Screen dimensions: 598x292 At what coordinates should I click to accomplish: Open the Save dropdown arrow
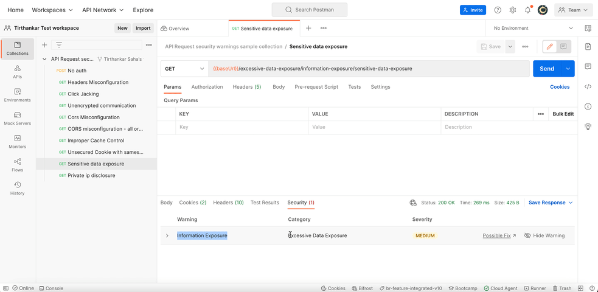(510, 46)
